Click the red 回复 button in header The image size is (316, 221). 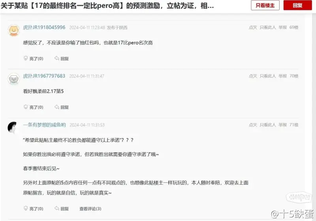(297, 6)
